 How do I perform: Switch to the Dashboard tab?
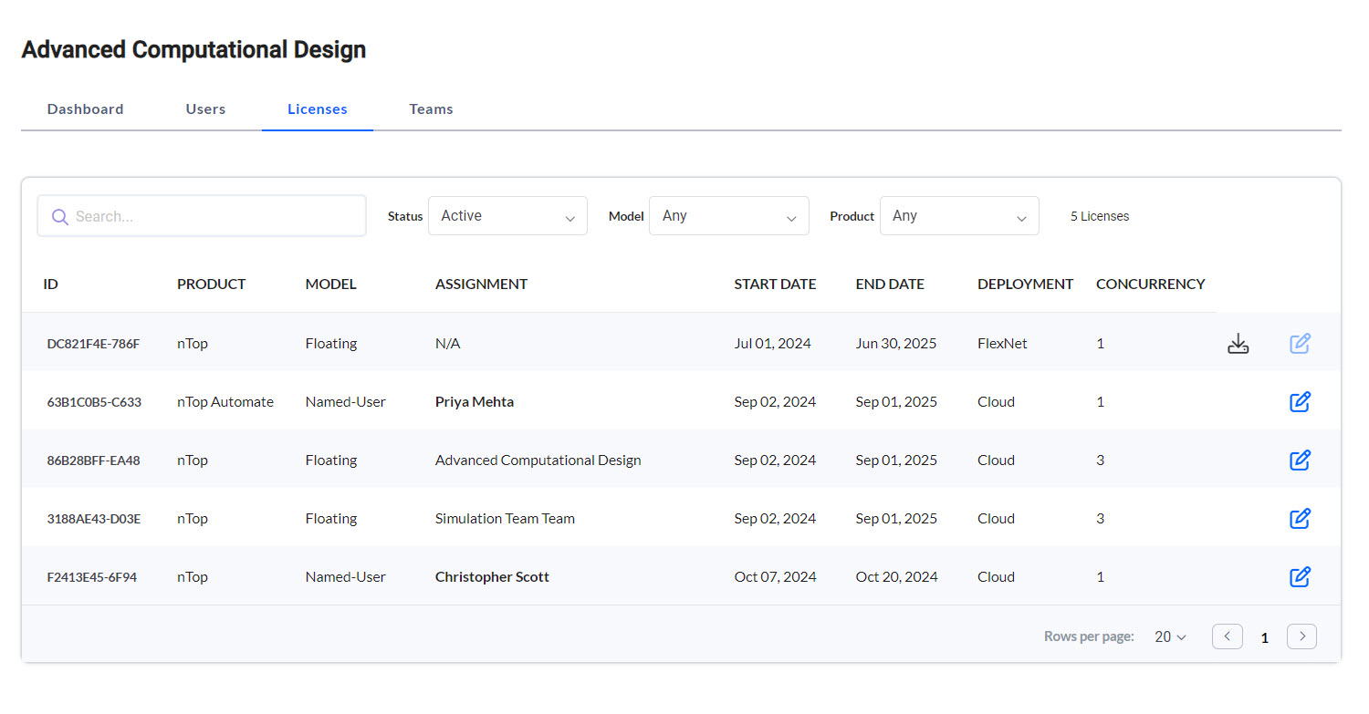click(x=86, y=109)
